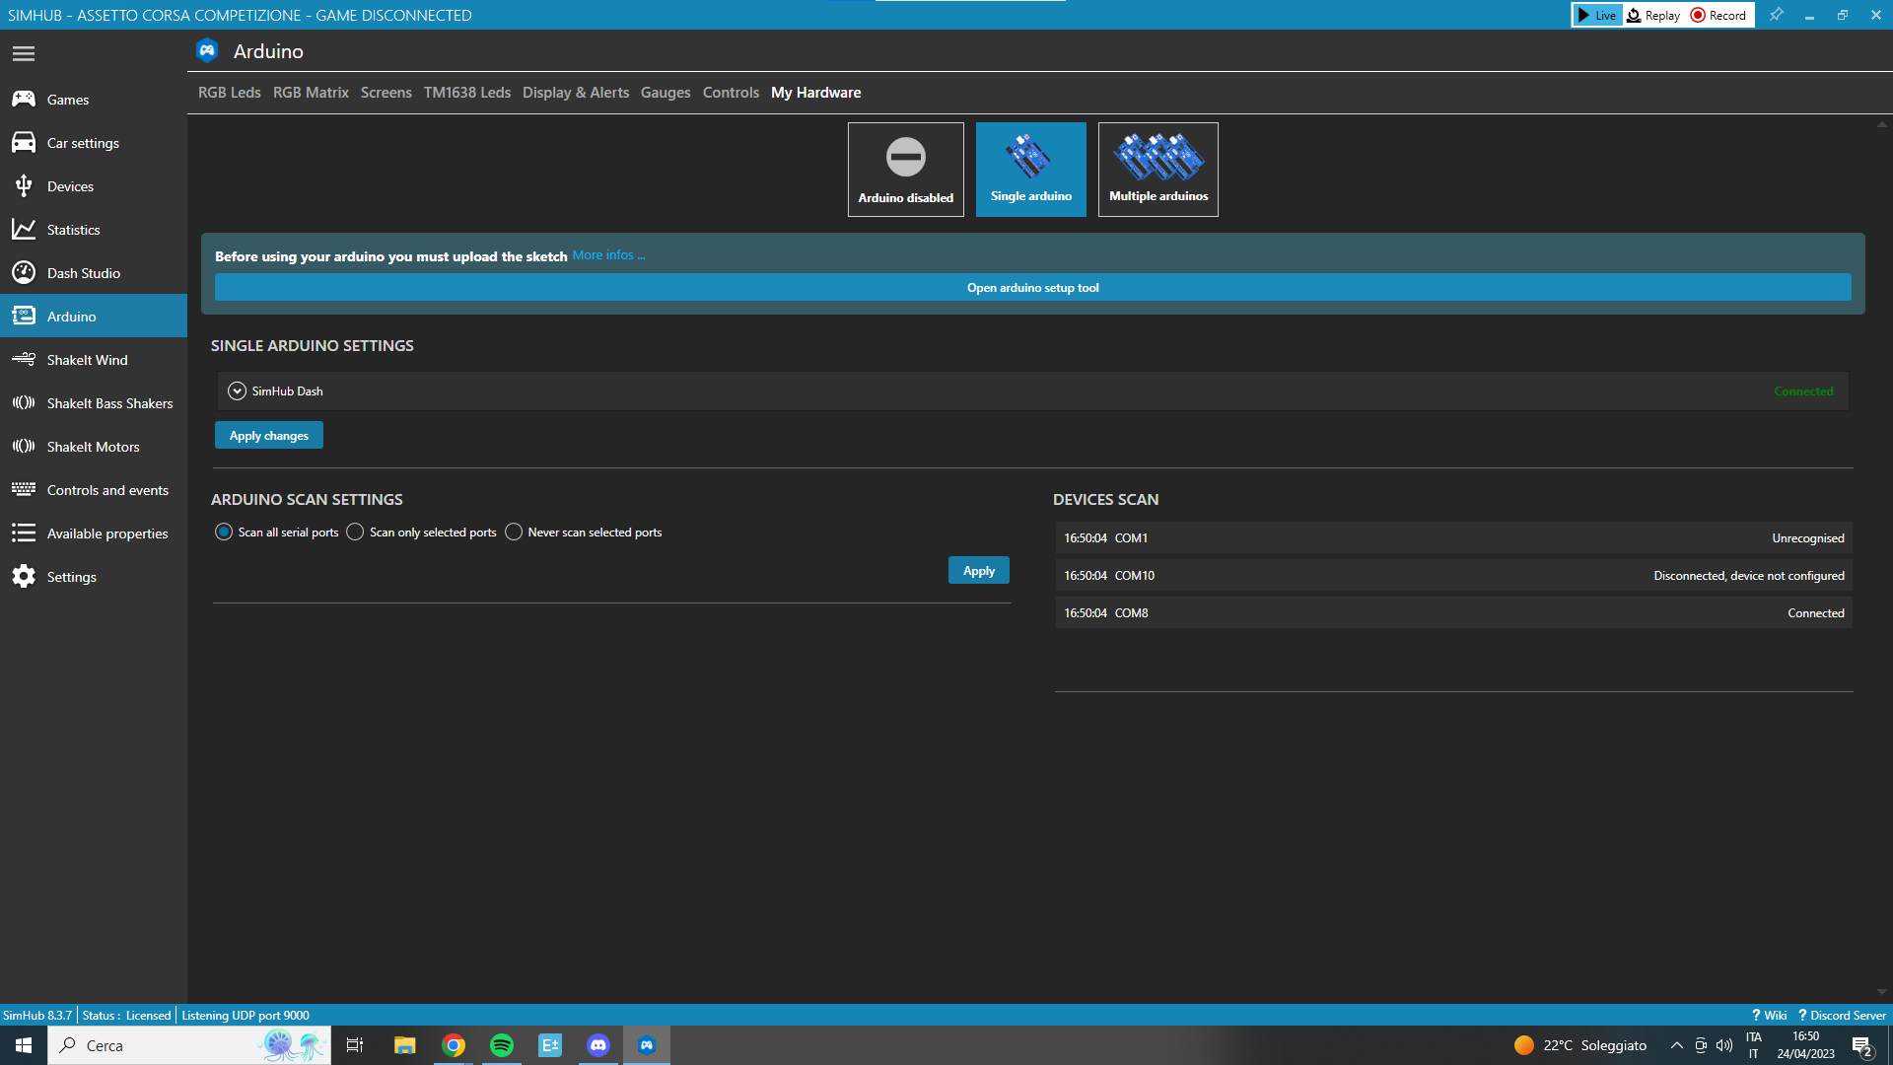
Task: Open the Display & Alerts tab
Action: [576, 93]
